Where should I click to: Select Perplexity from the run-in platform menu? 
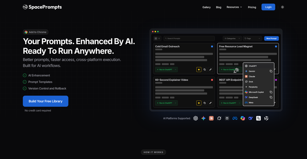click(253, 87)
